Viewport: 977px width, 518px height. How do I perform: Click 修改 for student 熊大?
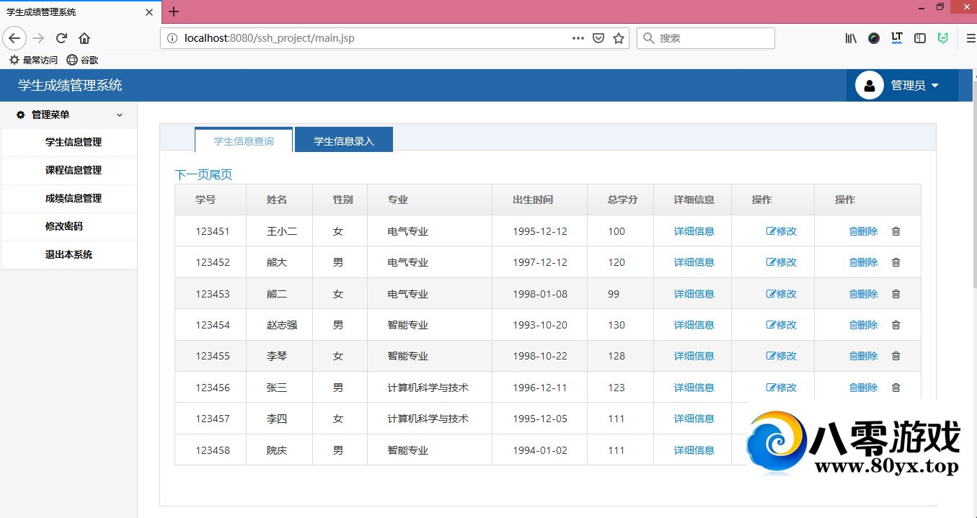pos(782,262)
